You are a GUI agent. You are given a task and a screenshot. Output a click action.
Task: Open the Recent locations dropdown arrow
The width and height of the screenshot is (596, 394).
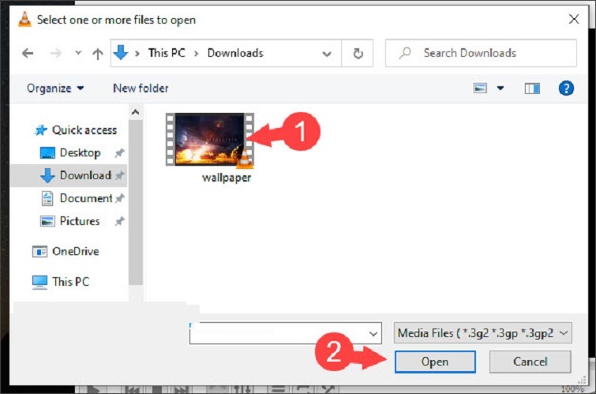coord(77,54)
